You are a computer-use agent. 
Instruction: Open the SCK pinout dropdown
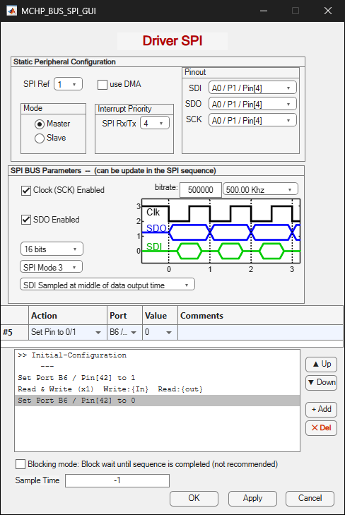[x=252, y=120]
